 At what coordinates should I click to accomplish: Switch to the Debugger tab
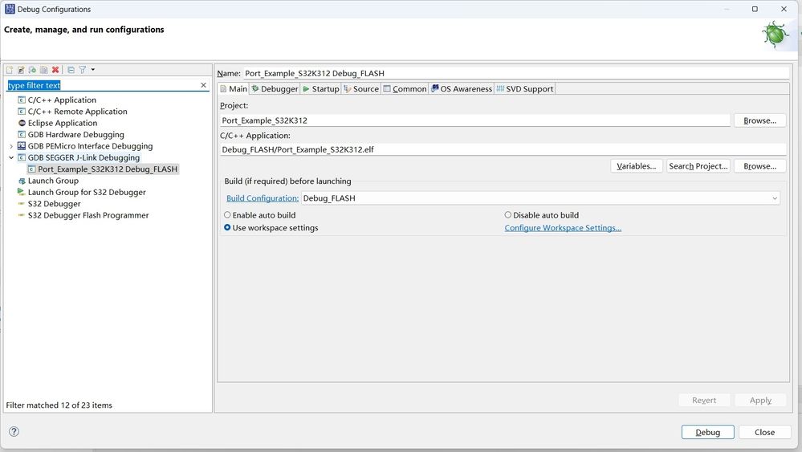point(275,89)
